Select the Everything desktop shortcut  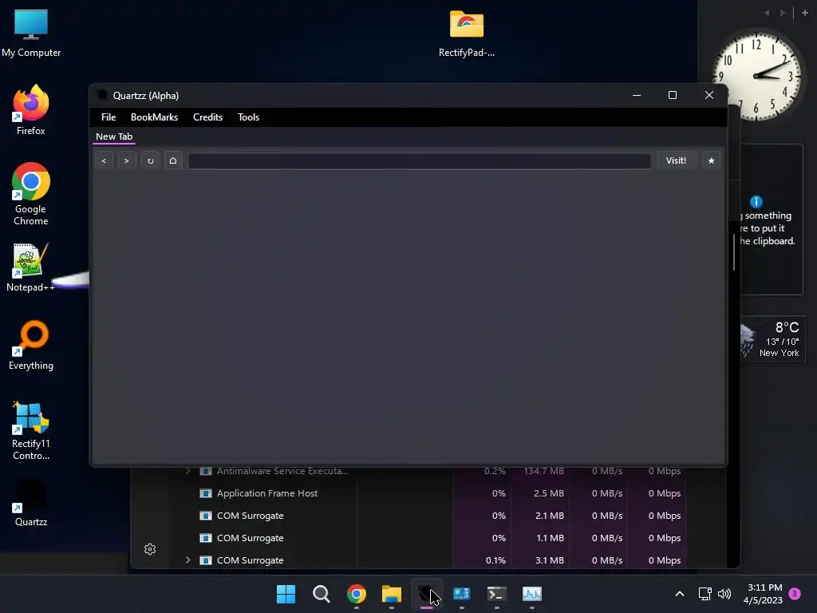click(31, 345)
